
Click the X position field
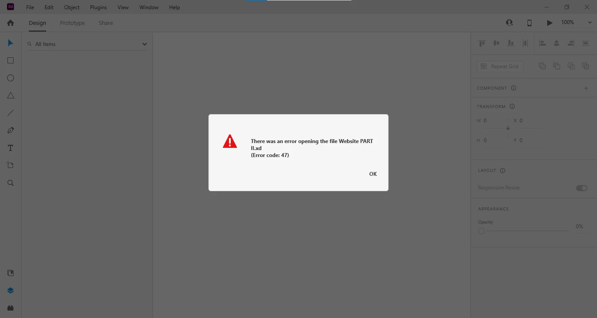[x=529, y=121]
